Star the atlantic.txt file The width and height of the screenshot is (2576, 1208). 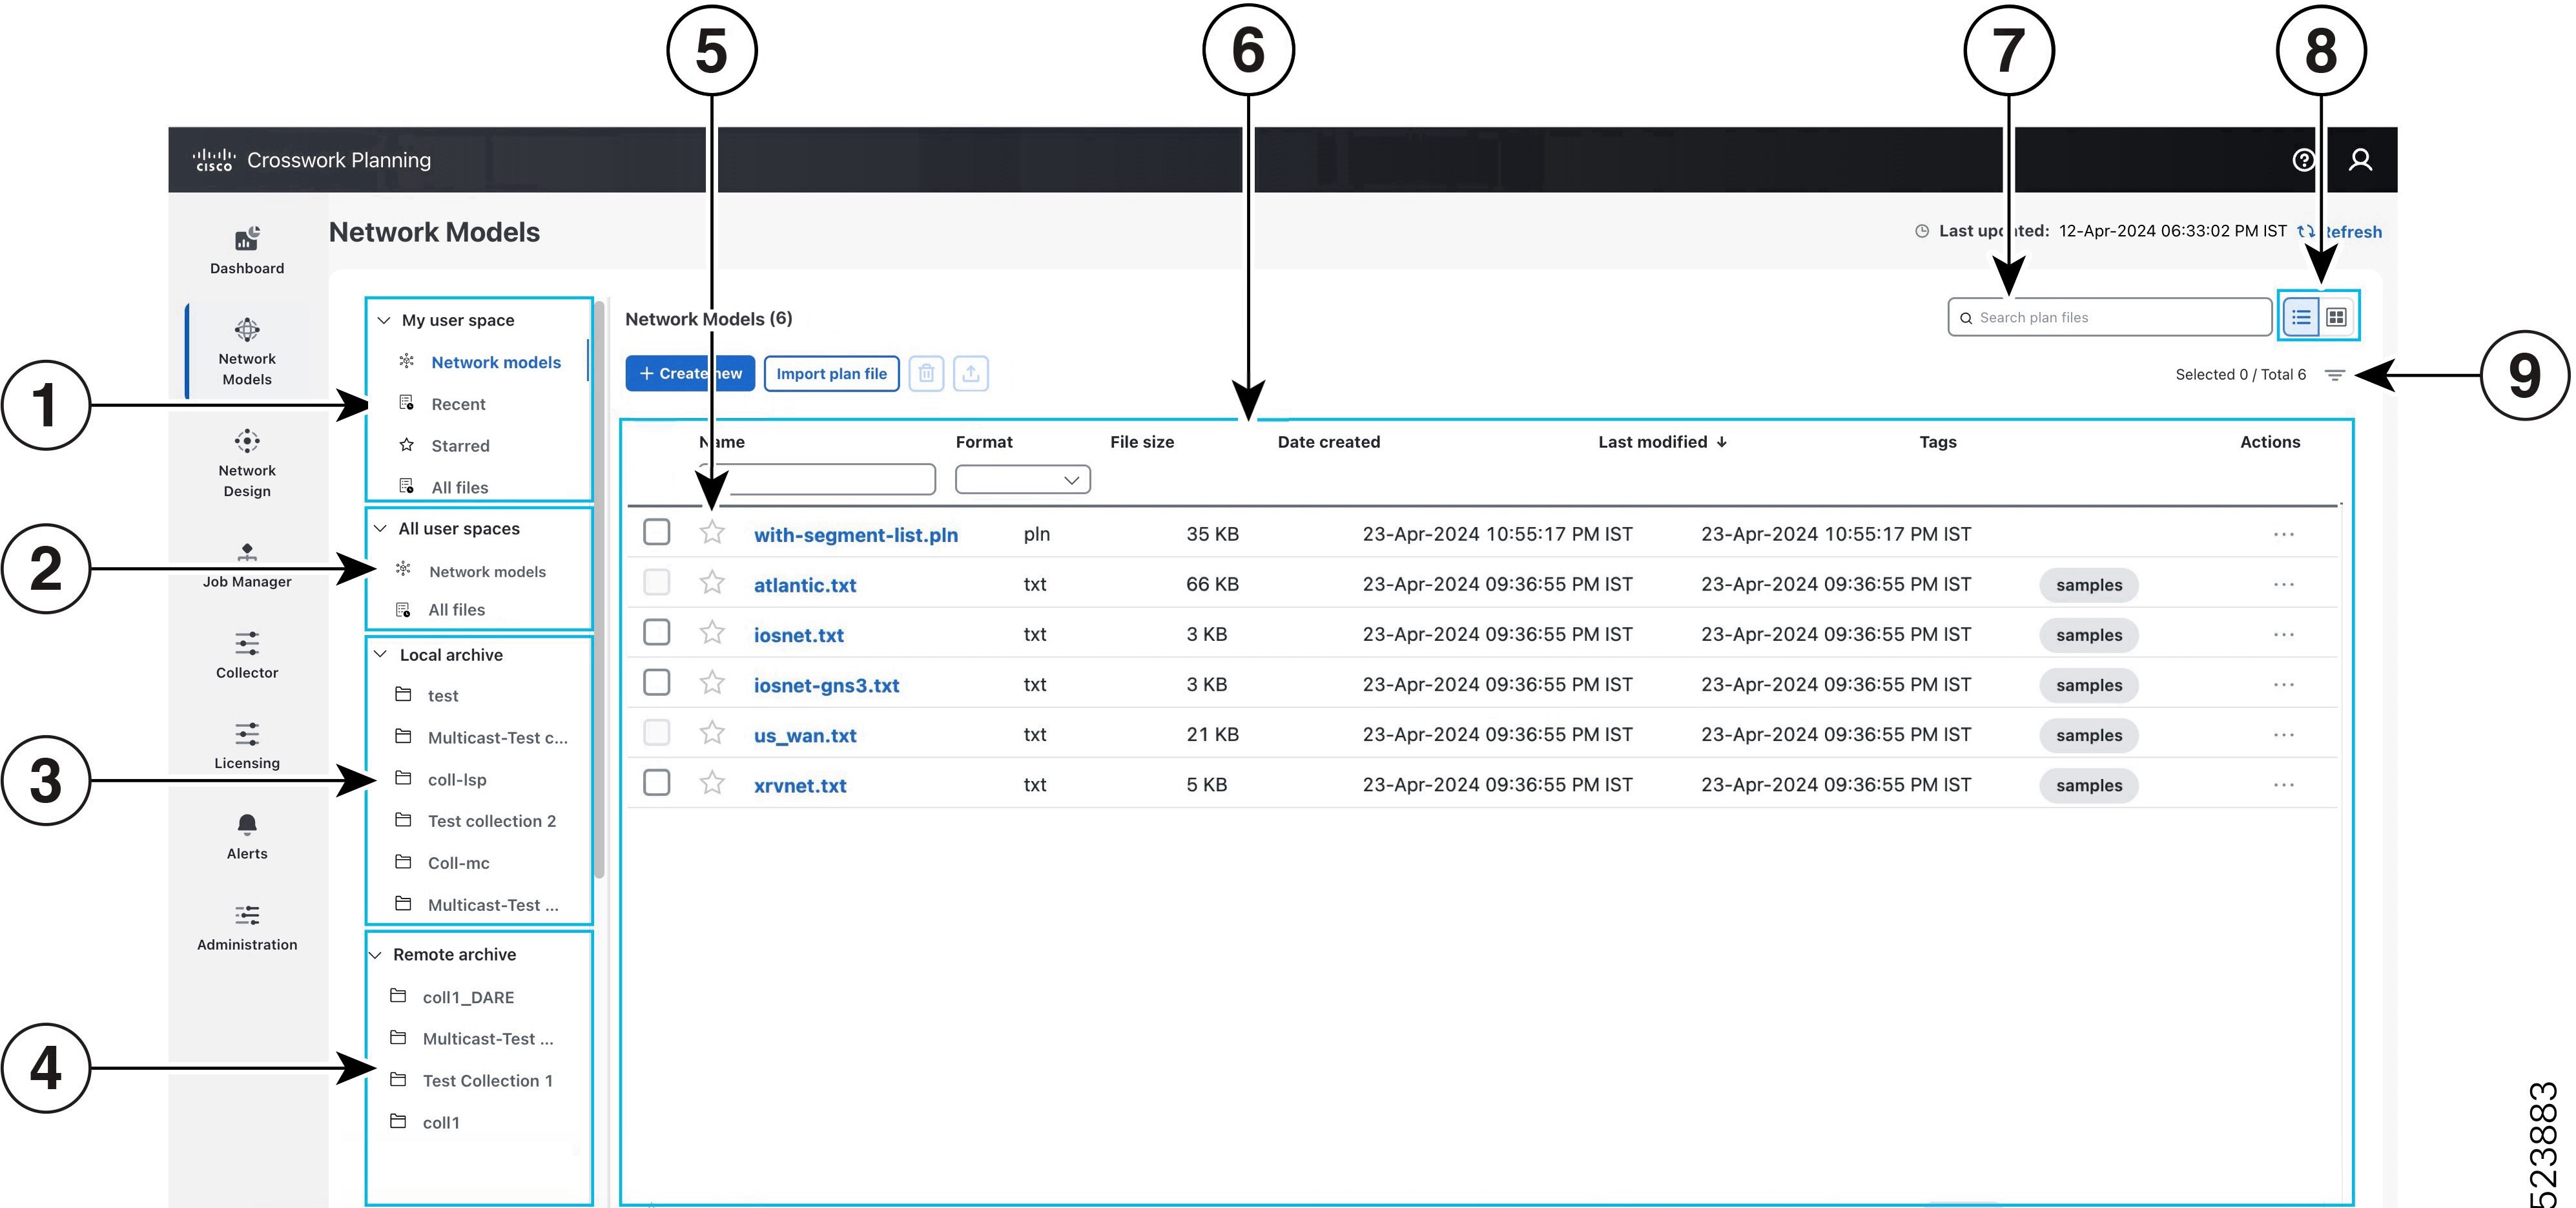click(x=712, y=583)
